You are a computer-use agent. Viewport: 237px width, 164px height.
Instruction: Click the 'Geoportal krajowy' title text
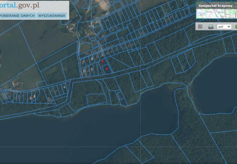pyautogui.click(x=215, y=6)
